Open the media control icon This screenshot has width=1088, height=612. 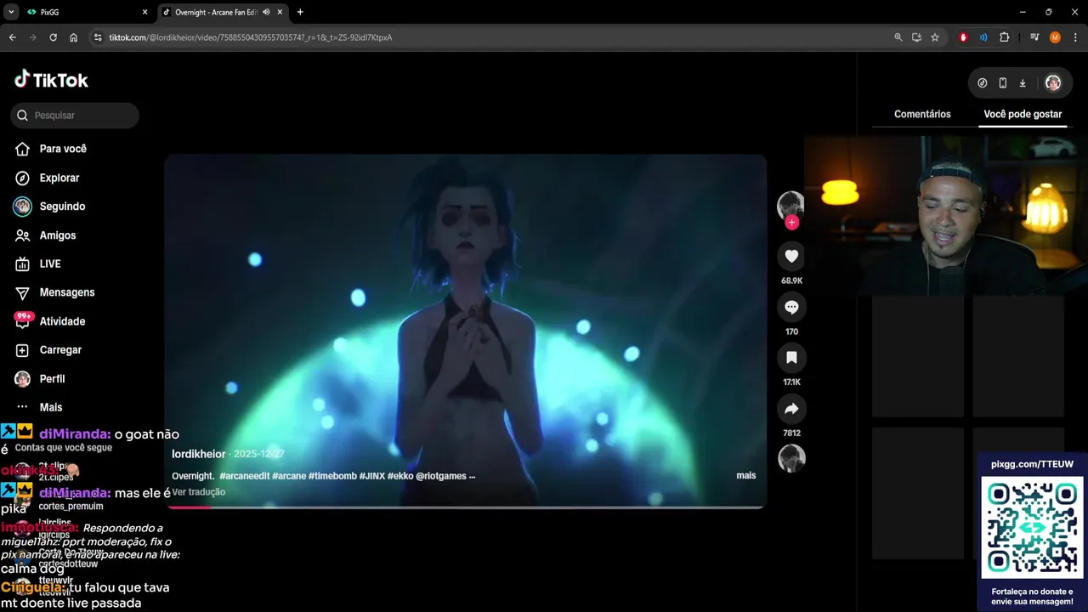1034,37
